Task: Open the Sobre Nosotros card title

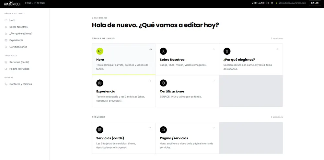Action: [172, 60]
